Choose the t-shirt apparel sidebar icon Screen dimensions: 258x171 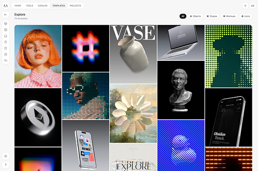coord(6,42)
